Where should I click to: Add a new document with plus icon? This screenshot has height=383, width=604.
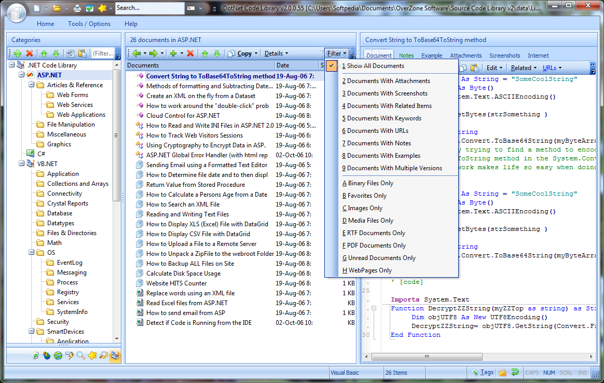173,53
